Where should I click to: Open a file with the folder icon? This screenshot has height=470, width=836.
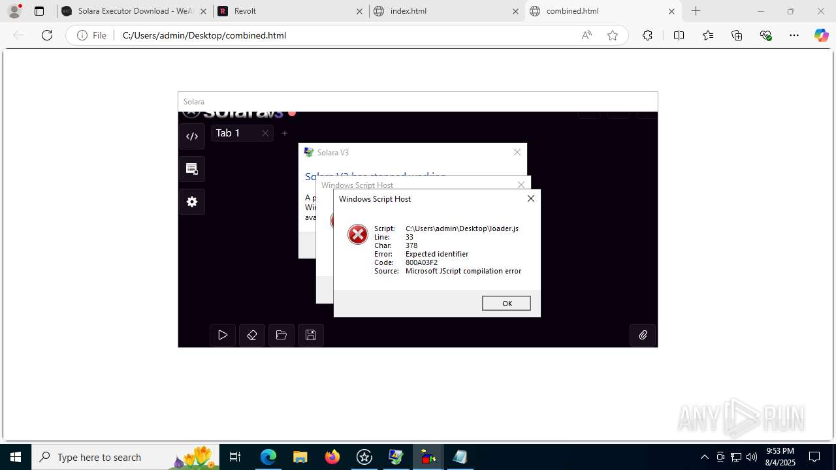click(281, 335)
